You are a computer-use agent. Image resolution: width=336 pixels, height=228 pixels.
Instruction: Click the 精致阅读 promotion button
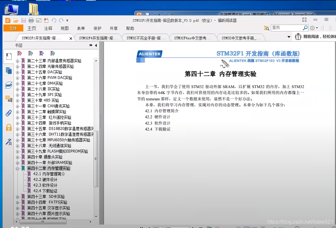point(315,36)
